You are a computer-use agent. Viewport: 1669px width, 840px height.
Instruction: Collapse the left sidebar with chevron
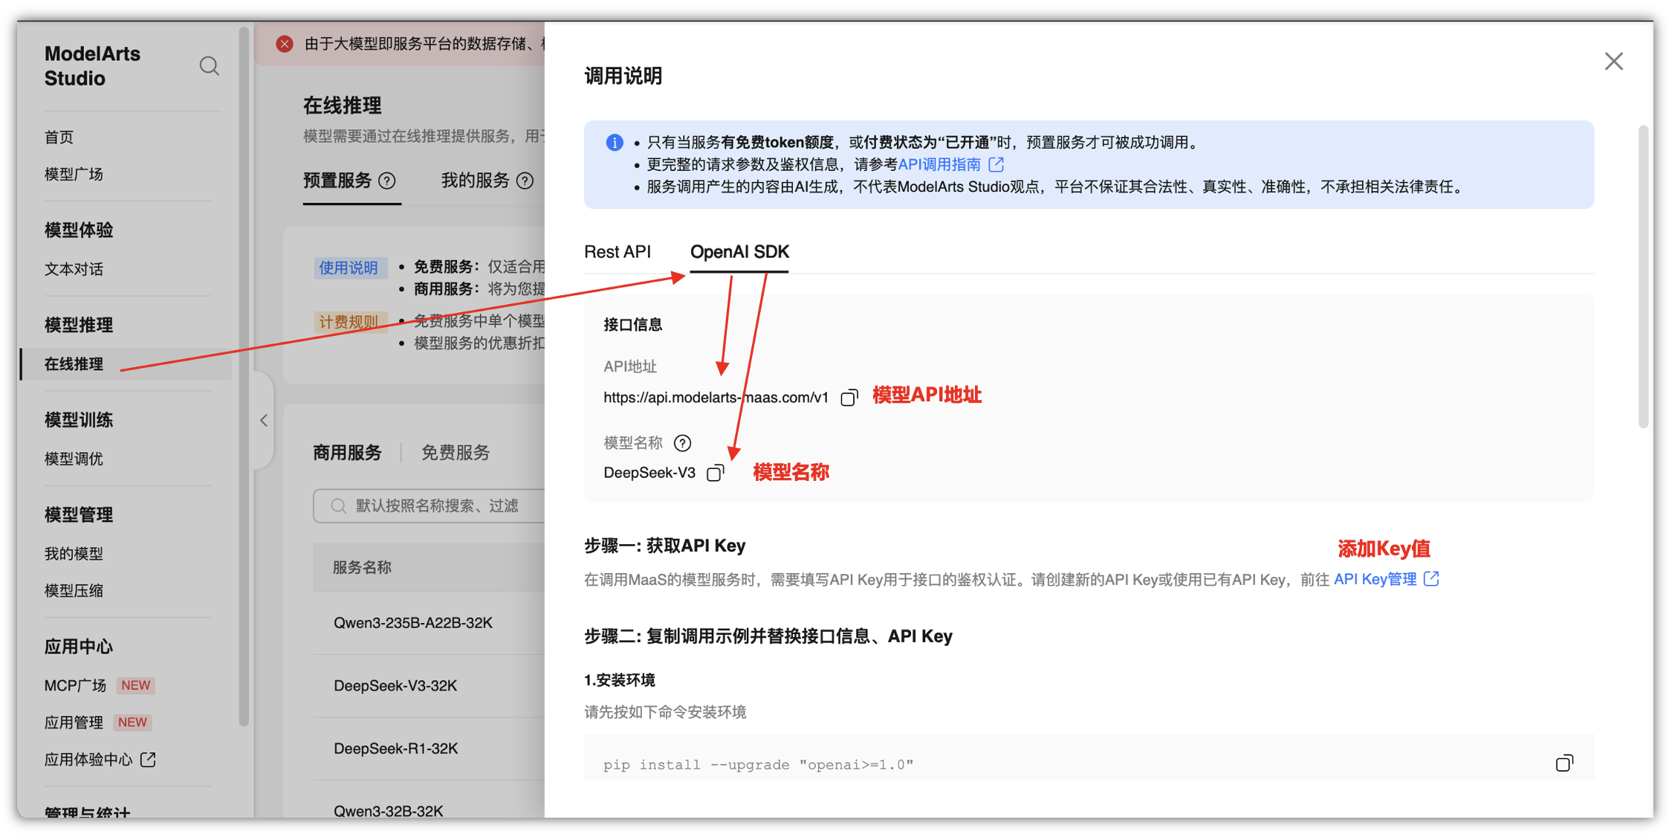coord(264,421)
